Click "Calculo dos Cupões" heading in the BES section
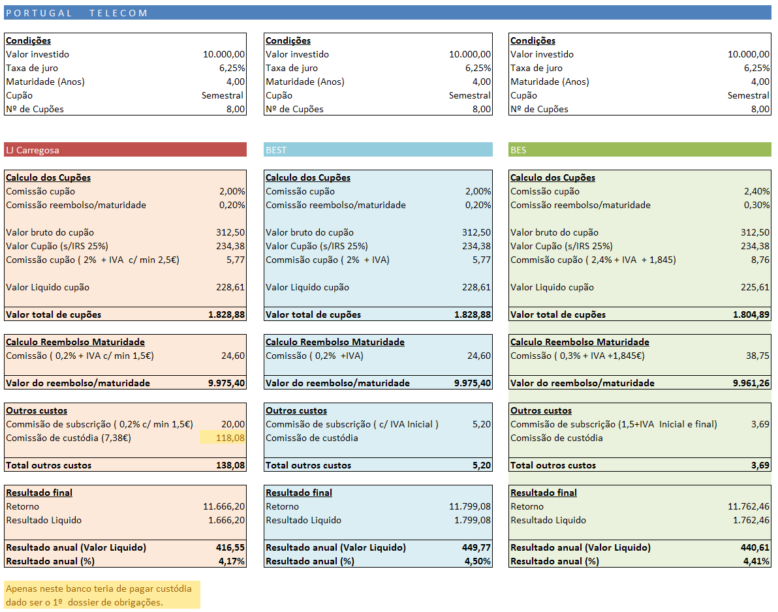The height and width of the screenshot is (612, 778). tap(553, 177)
